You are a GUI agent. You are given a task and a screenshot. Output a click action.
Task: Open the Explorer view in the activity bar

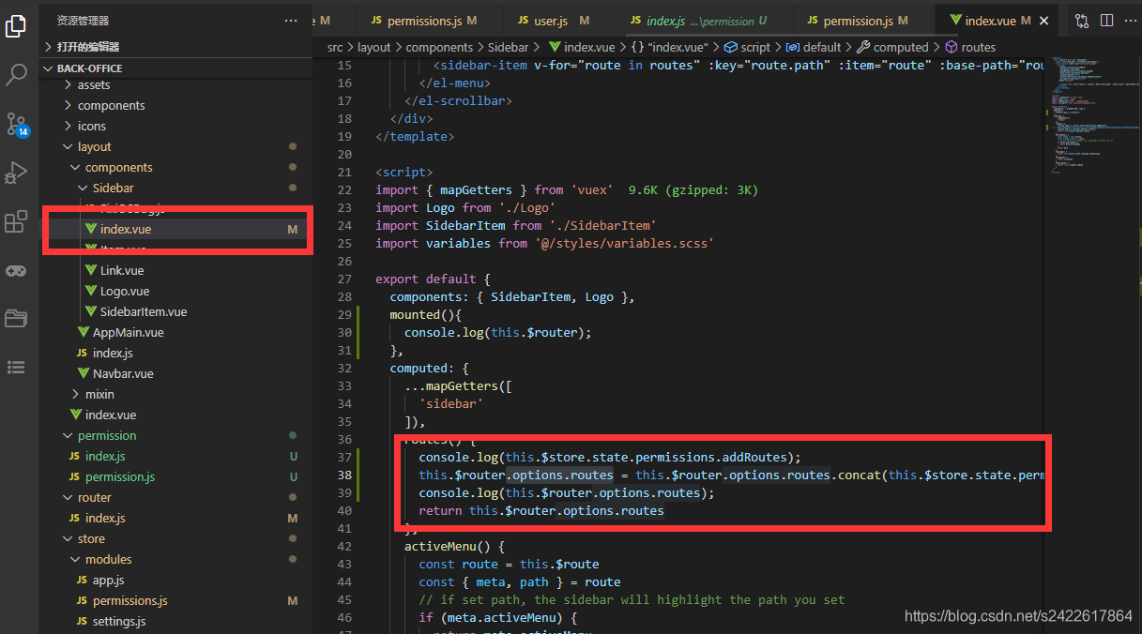click(16, 25)
